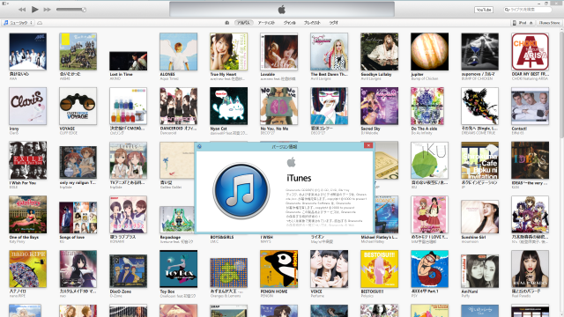Go to the Playlists tab

click(x=312, y=23)
